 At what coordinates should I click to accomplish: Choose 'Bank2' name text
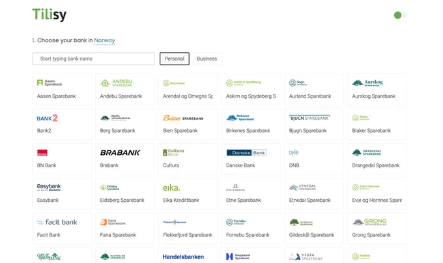(44, 131)
